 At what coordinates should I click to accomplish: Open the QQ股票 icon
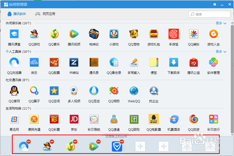click(54, 62)
